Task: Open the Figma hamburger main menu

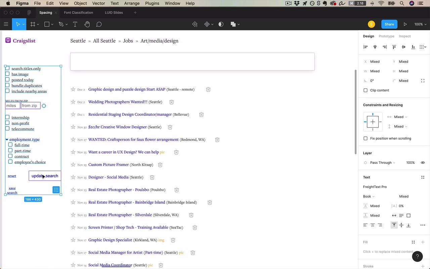Action: click(6, 24)
